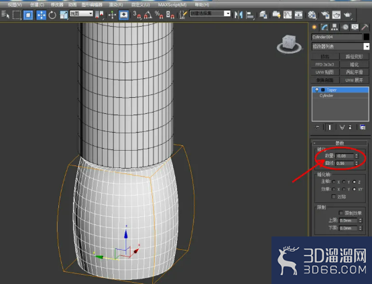Remove modifier from the stack

coord(350,127)
